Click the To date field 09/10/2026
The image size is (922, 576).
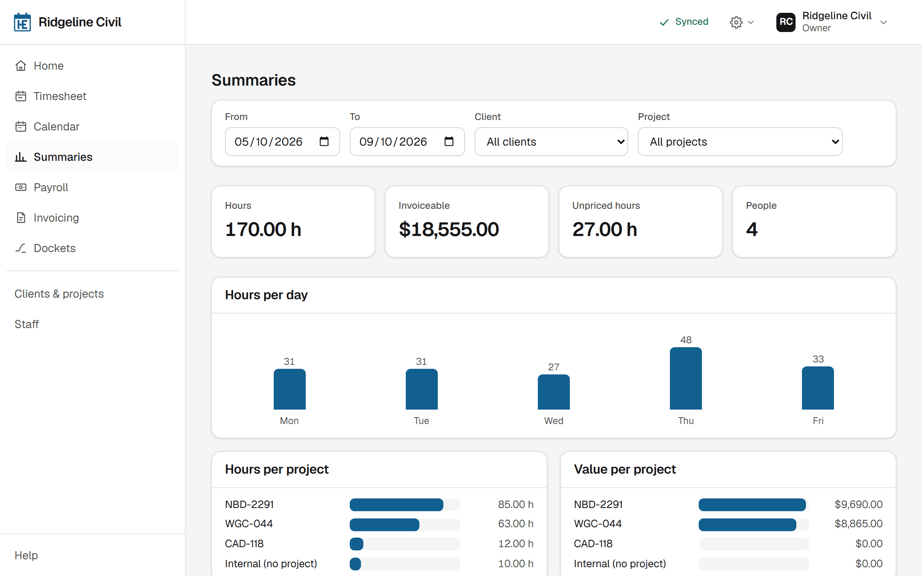[407, 142]
